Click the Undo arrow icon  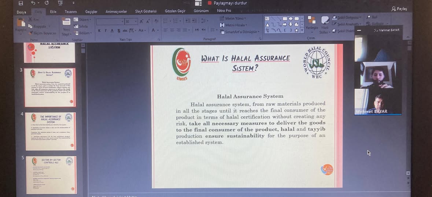pyautogui.click(x=33, y=3)
